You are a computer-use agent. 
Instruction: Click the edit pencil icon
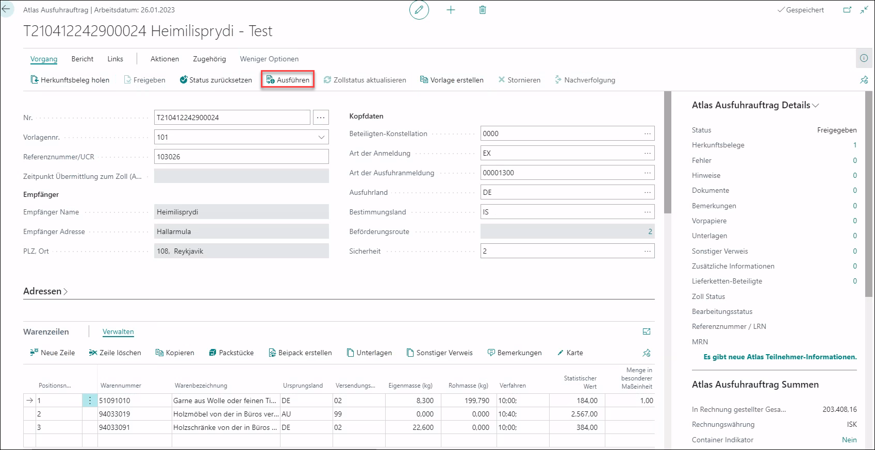[419, 10]
